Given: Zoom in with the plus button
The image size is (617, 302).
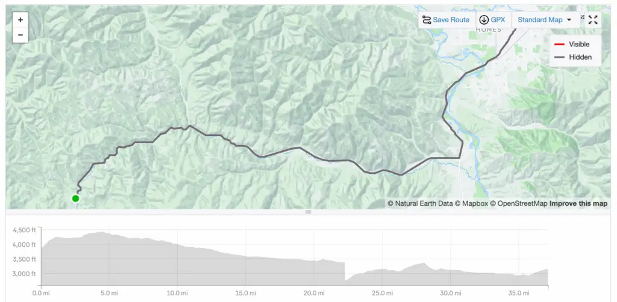Looking at the screenshot, I should [x=20, y=20].
